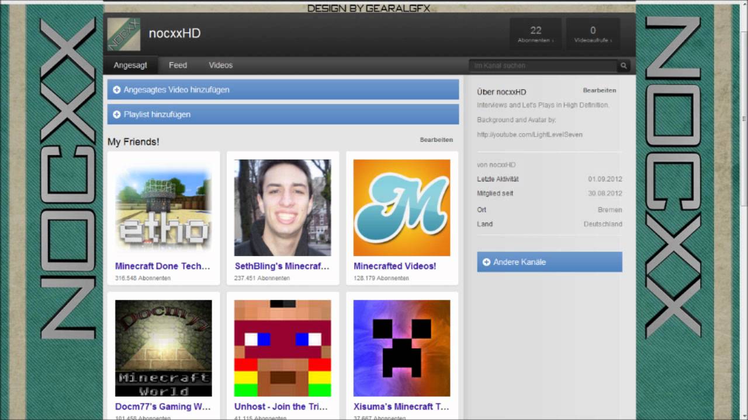Focus the Im Kanal suchen search field
This screenshot has height=420, width=748.
tap(543, 66)
